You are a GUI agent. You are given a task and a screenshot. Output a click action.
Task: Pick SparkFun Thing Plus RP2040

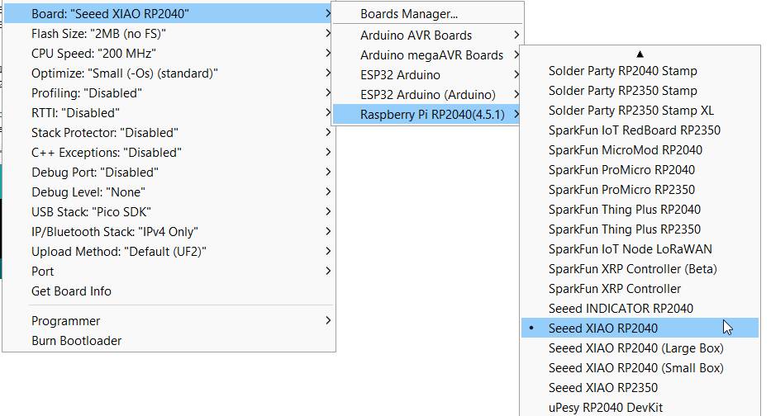coord(624,209)
